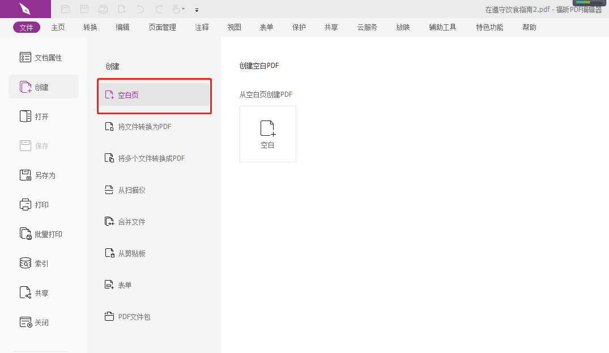
Task: Switch to the 主页 ribbon tab
Action: pyautogui.click(x=58, y=27)
